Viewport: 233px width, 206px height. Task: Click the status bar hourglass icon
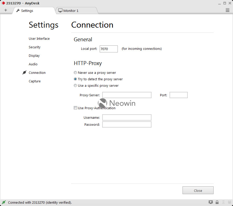(223, 202)
